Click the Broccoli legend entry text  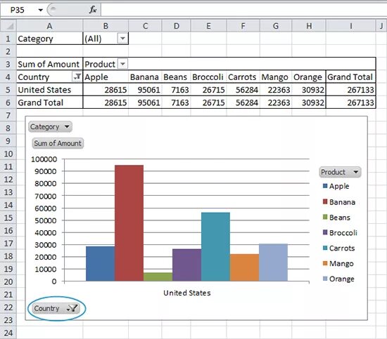[343, 232]
